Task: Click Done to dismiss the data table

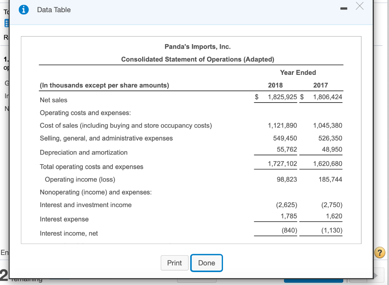Action: point(206,263)
